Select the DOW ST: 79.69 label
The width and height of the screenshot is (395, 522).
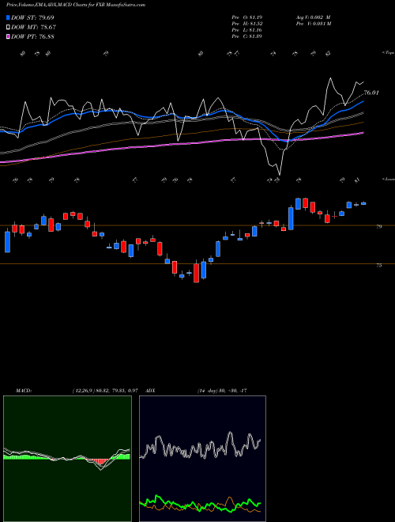(32, 18)
